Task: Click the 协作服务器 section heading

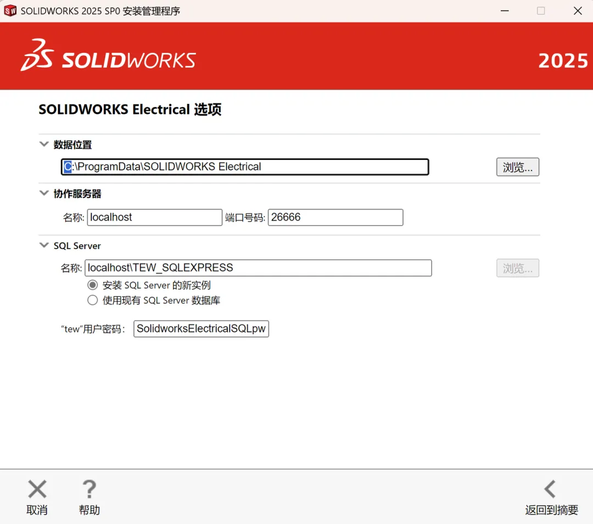Action: (x=77, y=194)
